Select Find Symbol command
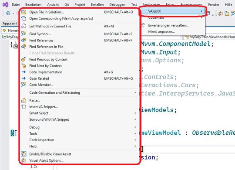235x170 pixels. point(79,34)
